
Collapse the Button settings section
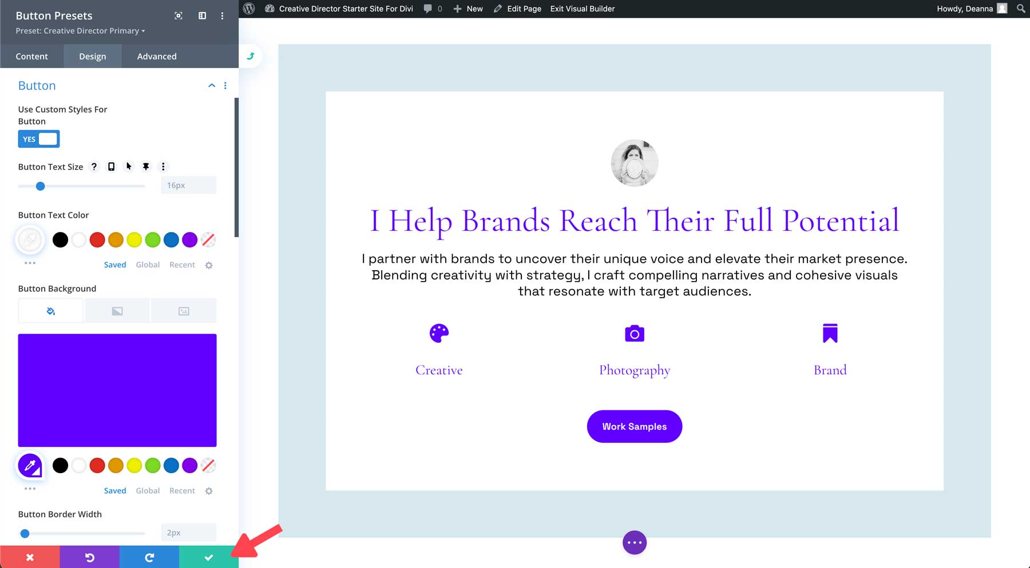212,85
